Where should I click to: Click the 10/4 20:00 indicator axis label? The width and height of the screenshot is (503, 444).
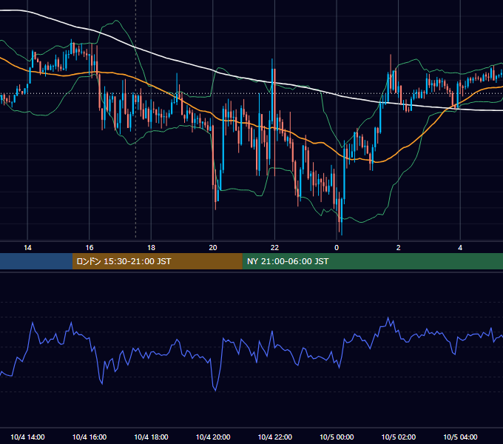coord(213,437)
